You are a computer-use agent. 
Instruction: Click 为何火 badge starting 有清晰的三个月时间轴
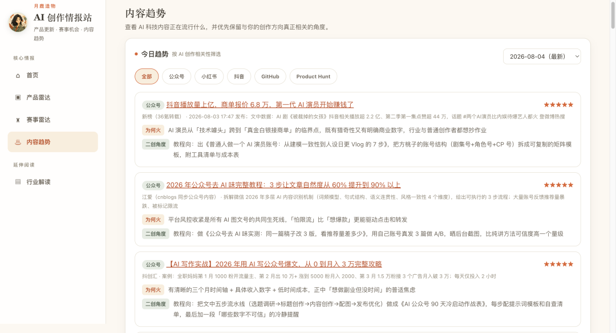coord(153,290)
